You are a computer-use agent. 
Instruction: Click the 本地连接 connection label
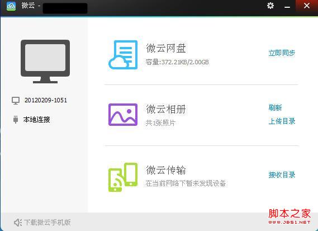pyautogui.click(x=37, y=120)
